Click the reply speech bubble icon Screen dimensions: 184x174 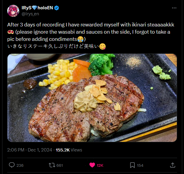(x=12, y=165)
